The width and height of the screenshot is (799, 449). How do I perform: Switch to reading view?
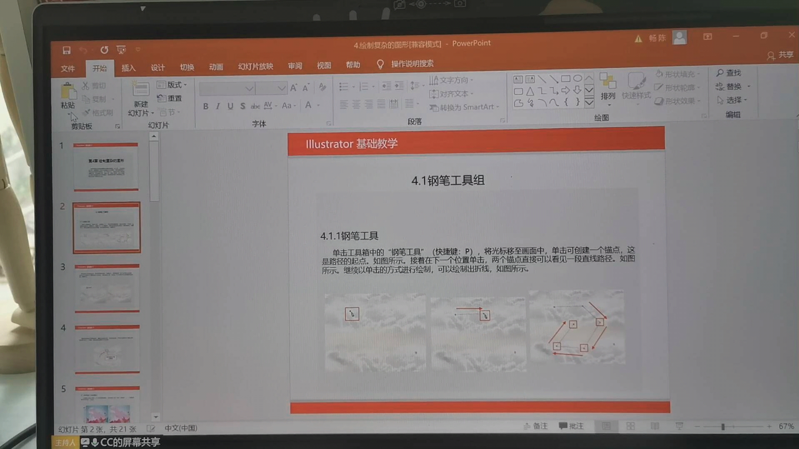click(x=655, y=426)
